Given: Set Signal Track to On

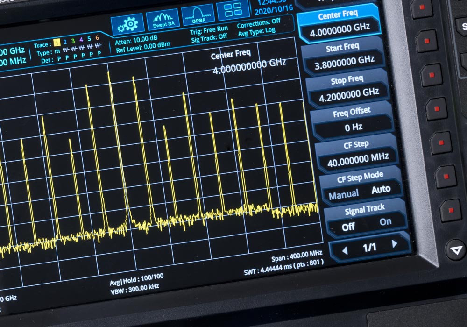Looking at the screenshot, I should pyautogui.click(x=385, y=221).
